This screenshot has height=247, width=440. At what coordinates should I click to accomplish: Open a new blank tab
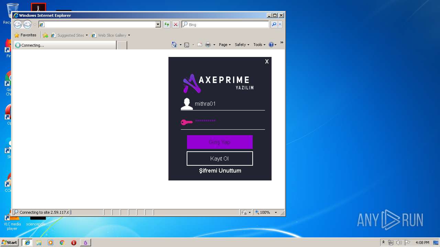(122, 45)
